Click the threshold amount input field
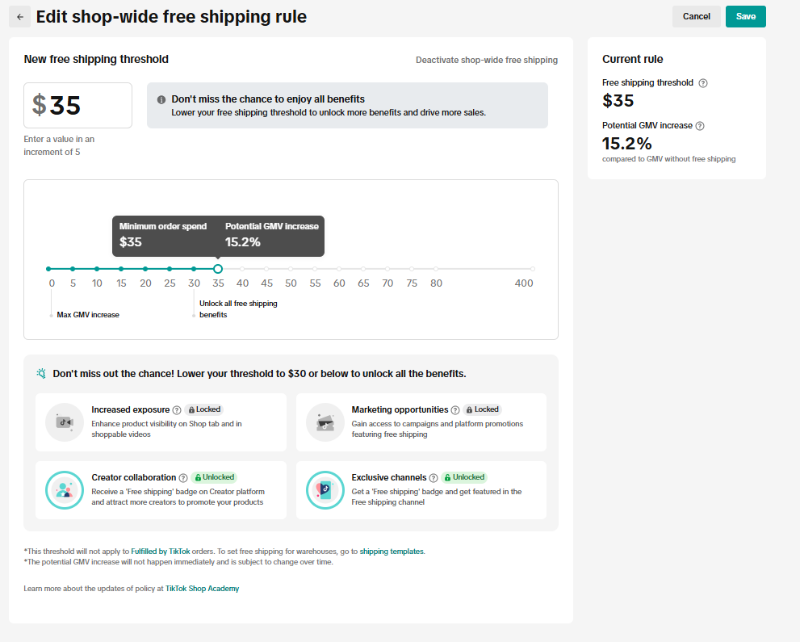The width and height of the screenshot is (800, 642). (x=78, y=105)
